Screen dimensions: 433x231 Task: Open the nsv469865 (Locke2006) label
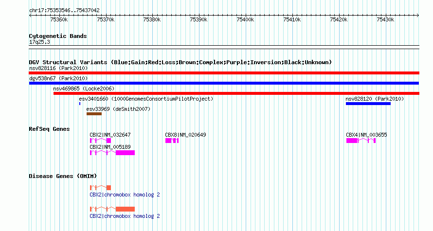(x=84, y=89)
